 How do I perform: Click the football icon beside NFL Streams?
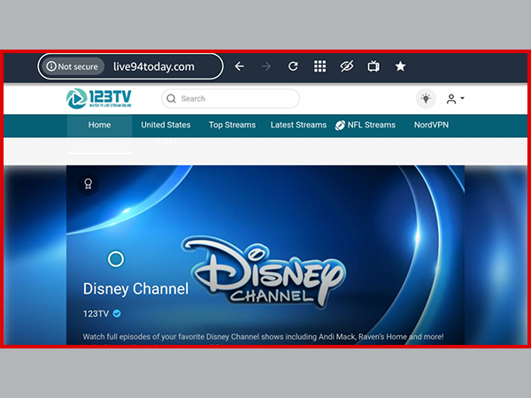(x=340, y=126)
